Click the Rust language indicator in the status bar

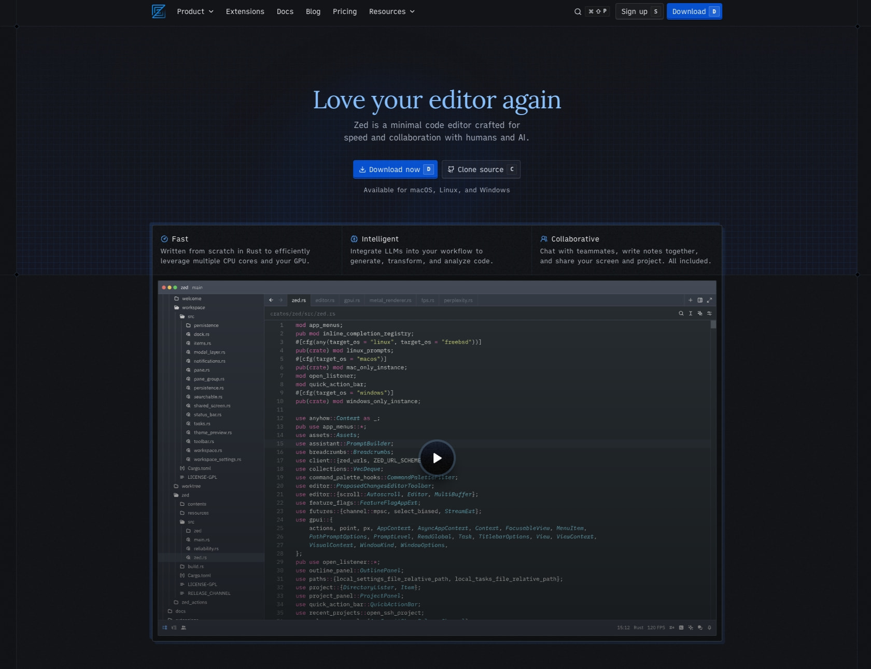tap(638, 628)
